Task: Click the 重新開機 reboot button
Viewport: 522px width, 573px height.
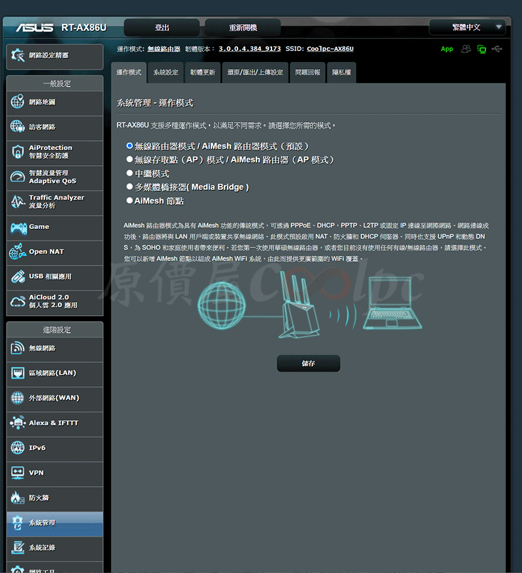Action: 243,28
